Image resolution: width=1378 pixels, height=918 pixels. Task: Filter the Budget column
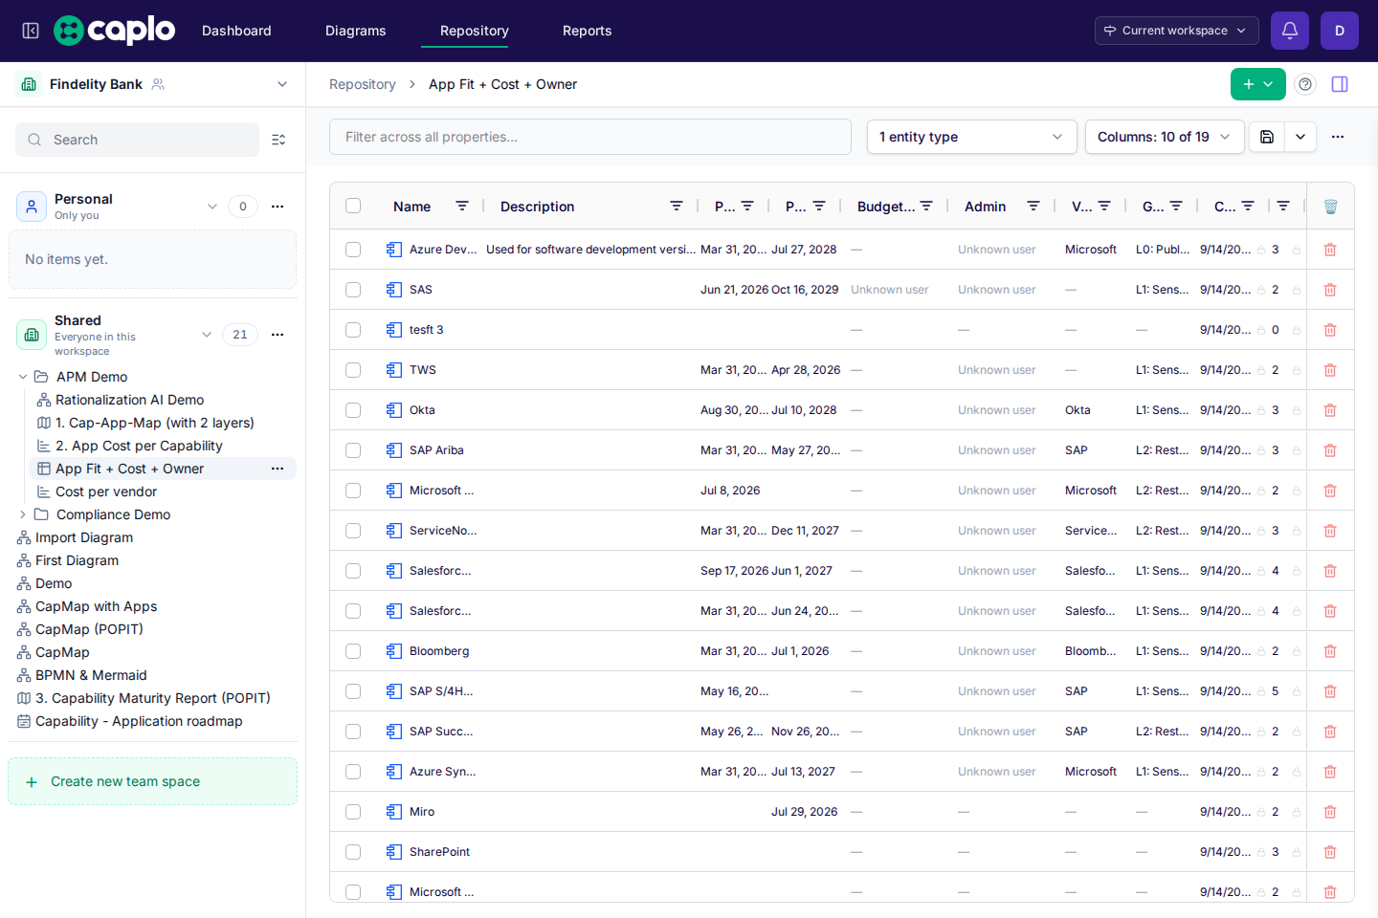point(926,207)
